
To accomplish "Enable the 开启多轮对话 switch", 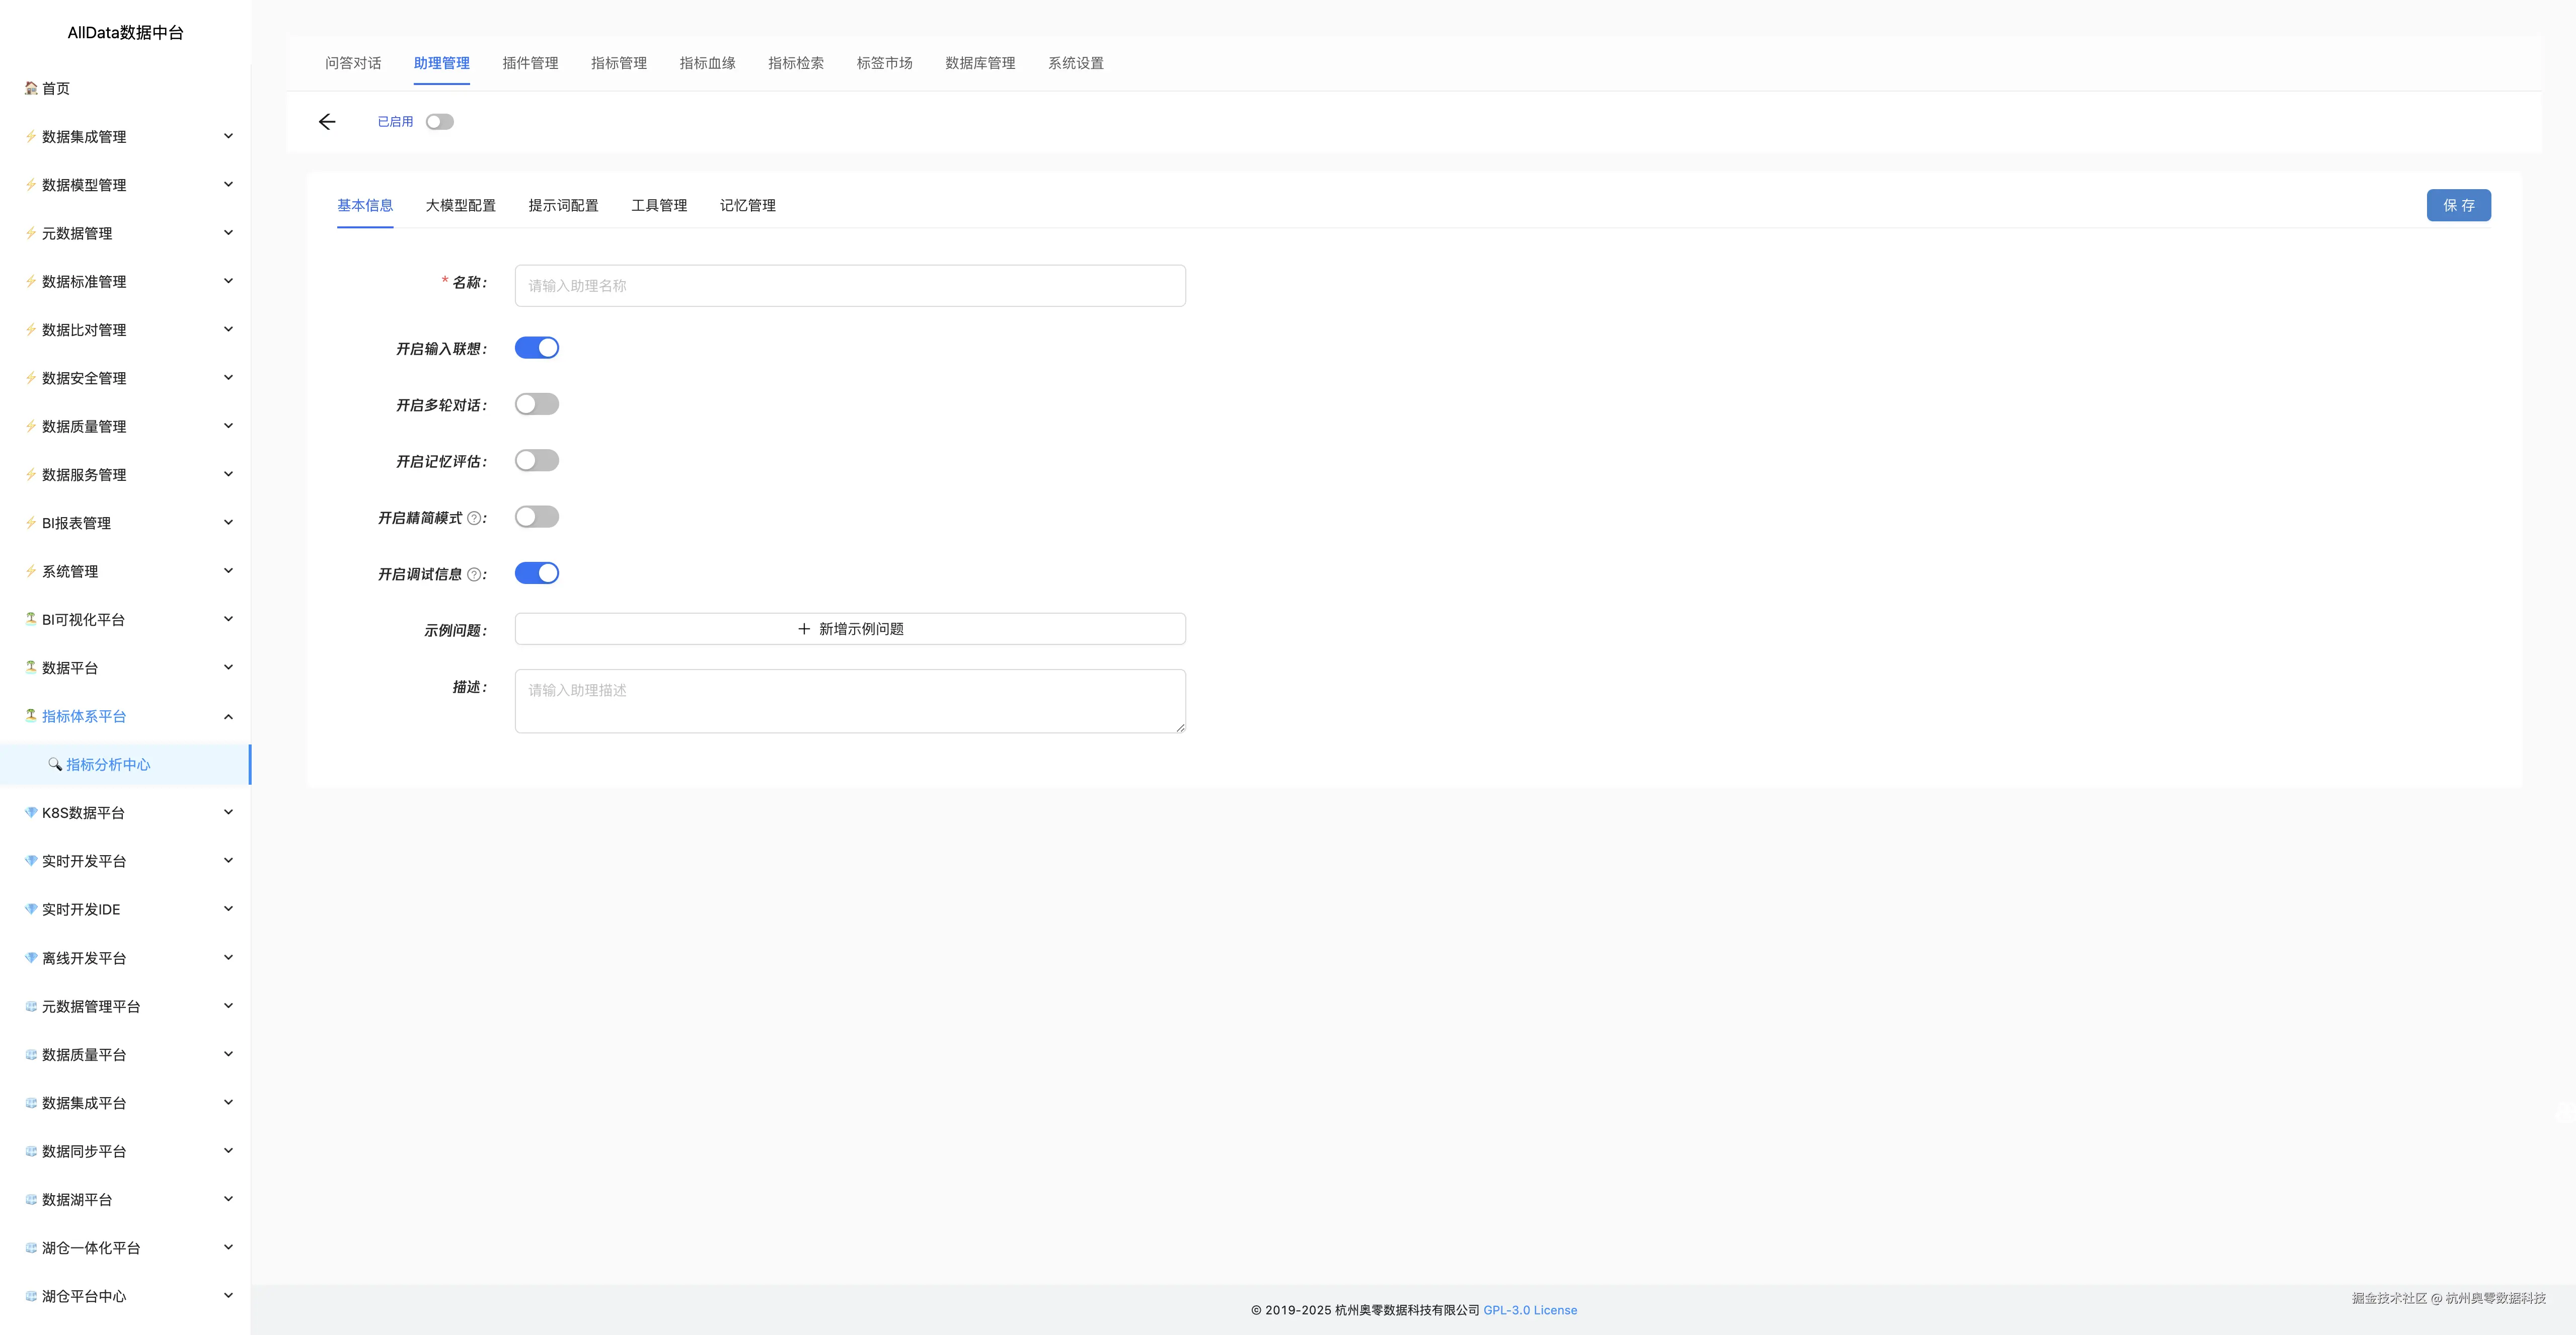I will click(x=537, y=405).
